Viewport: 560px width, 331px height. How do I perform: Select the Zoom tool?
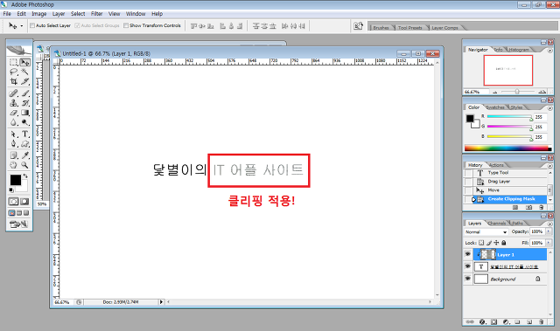pos(24,165)
